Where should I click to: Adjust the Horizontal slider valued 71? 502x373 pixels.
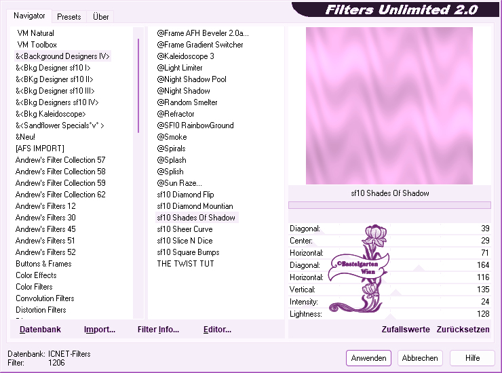tap(389, 253)
